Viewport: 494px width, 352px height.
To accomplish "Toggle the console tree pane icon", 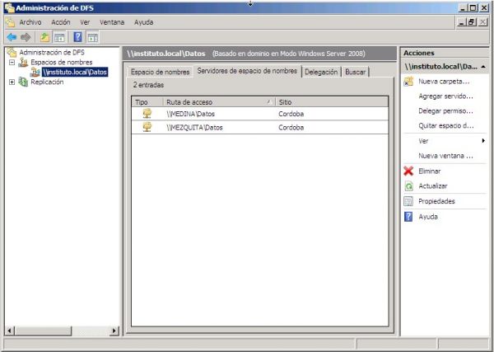I will tap(59, 38).
